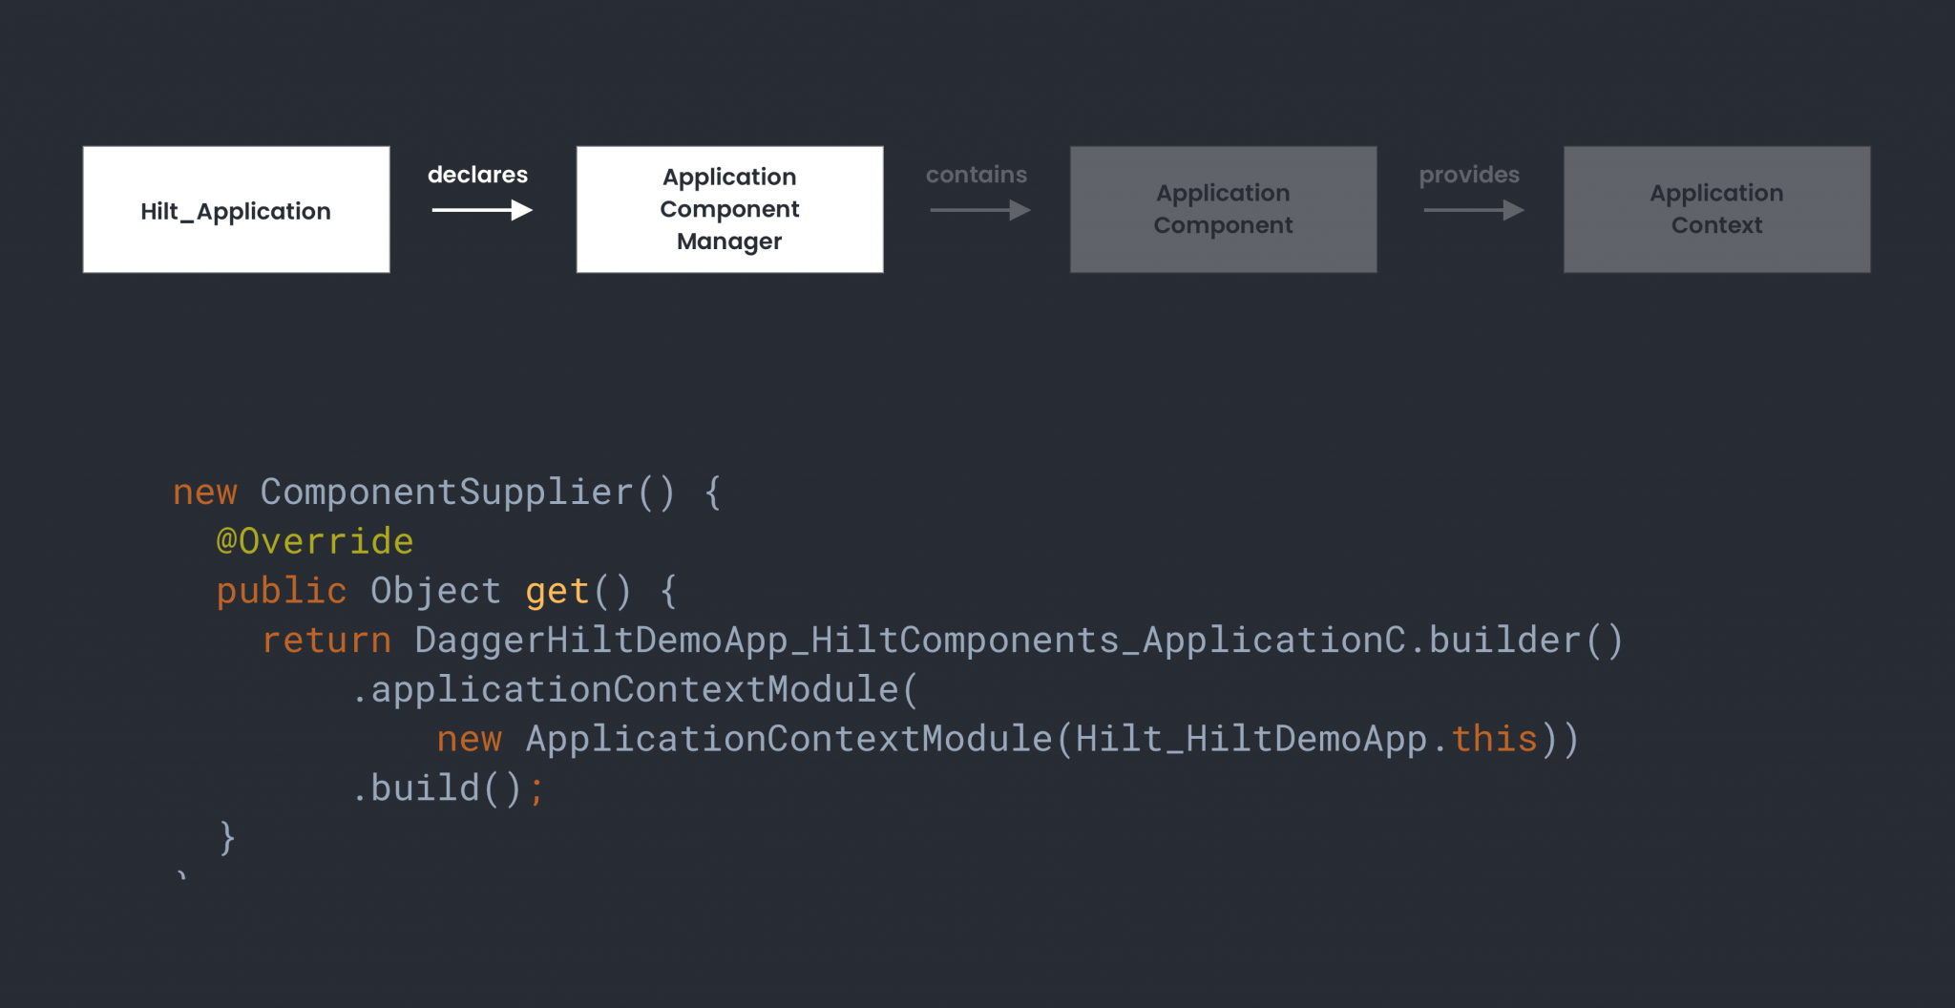Select the grayed Application Component node

coord(1223,208)
